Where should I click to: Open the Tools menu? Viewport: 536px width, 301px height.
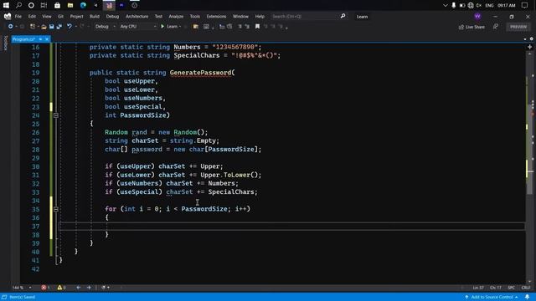coord(195,17)
